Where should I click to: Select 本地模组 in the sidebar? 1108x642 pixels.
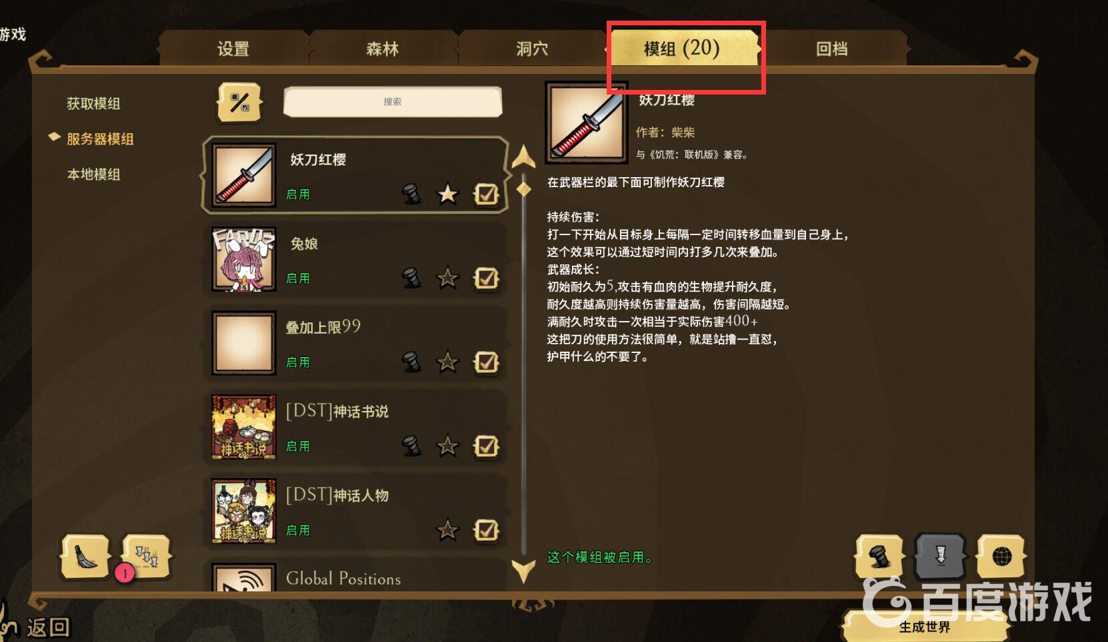94,174
